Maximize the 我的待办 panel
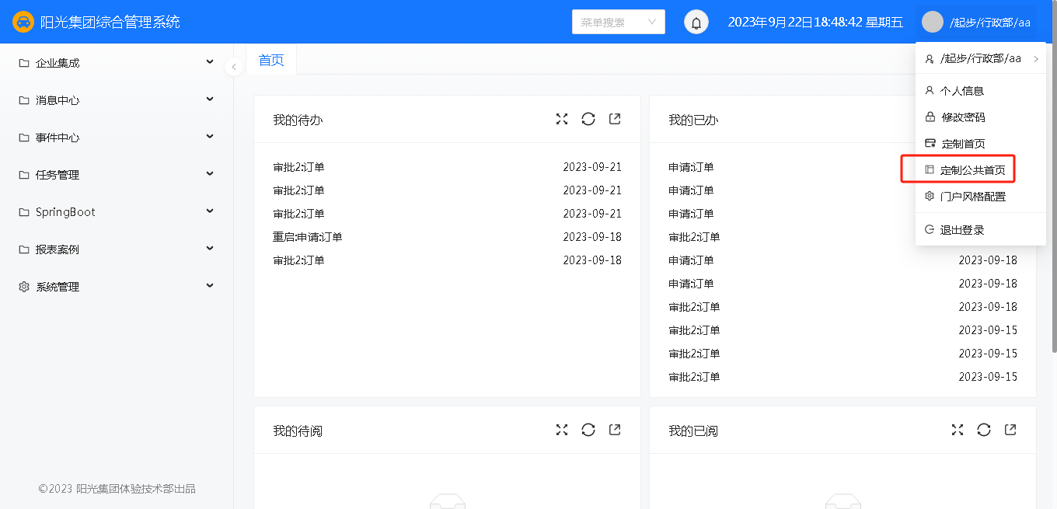This screenshot has height=509, width=1057. tap(562, 119)
